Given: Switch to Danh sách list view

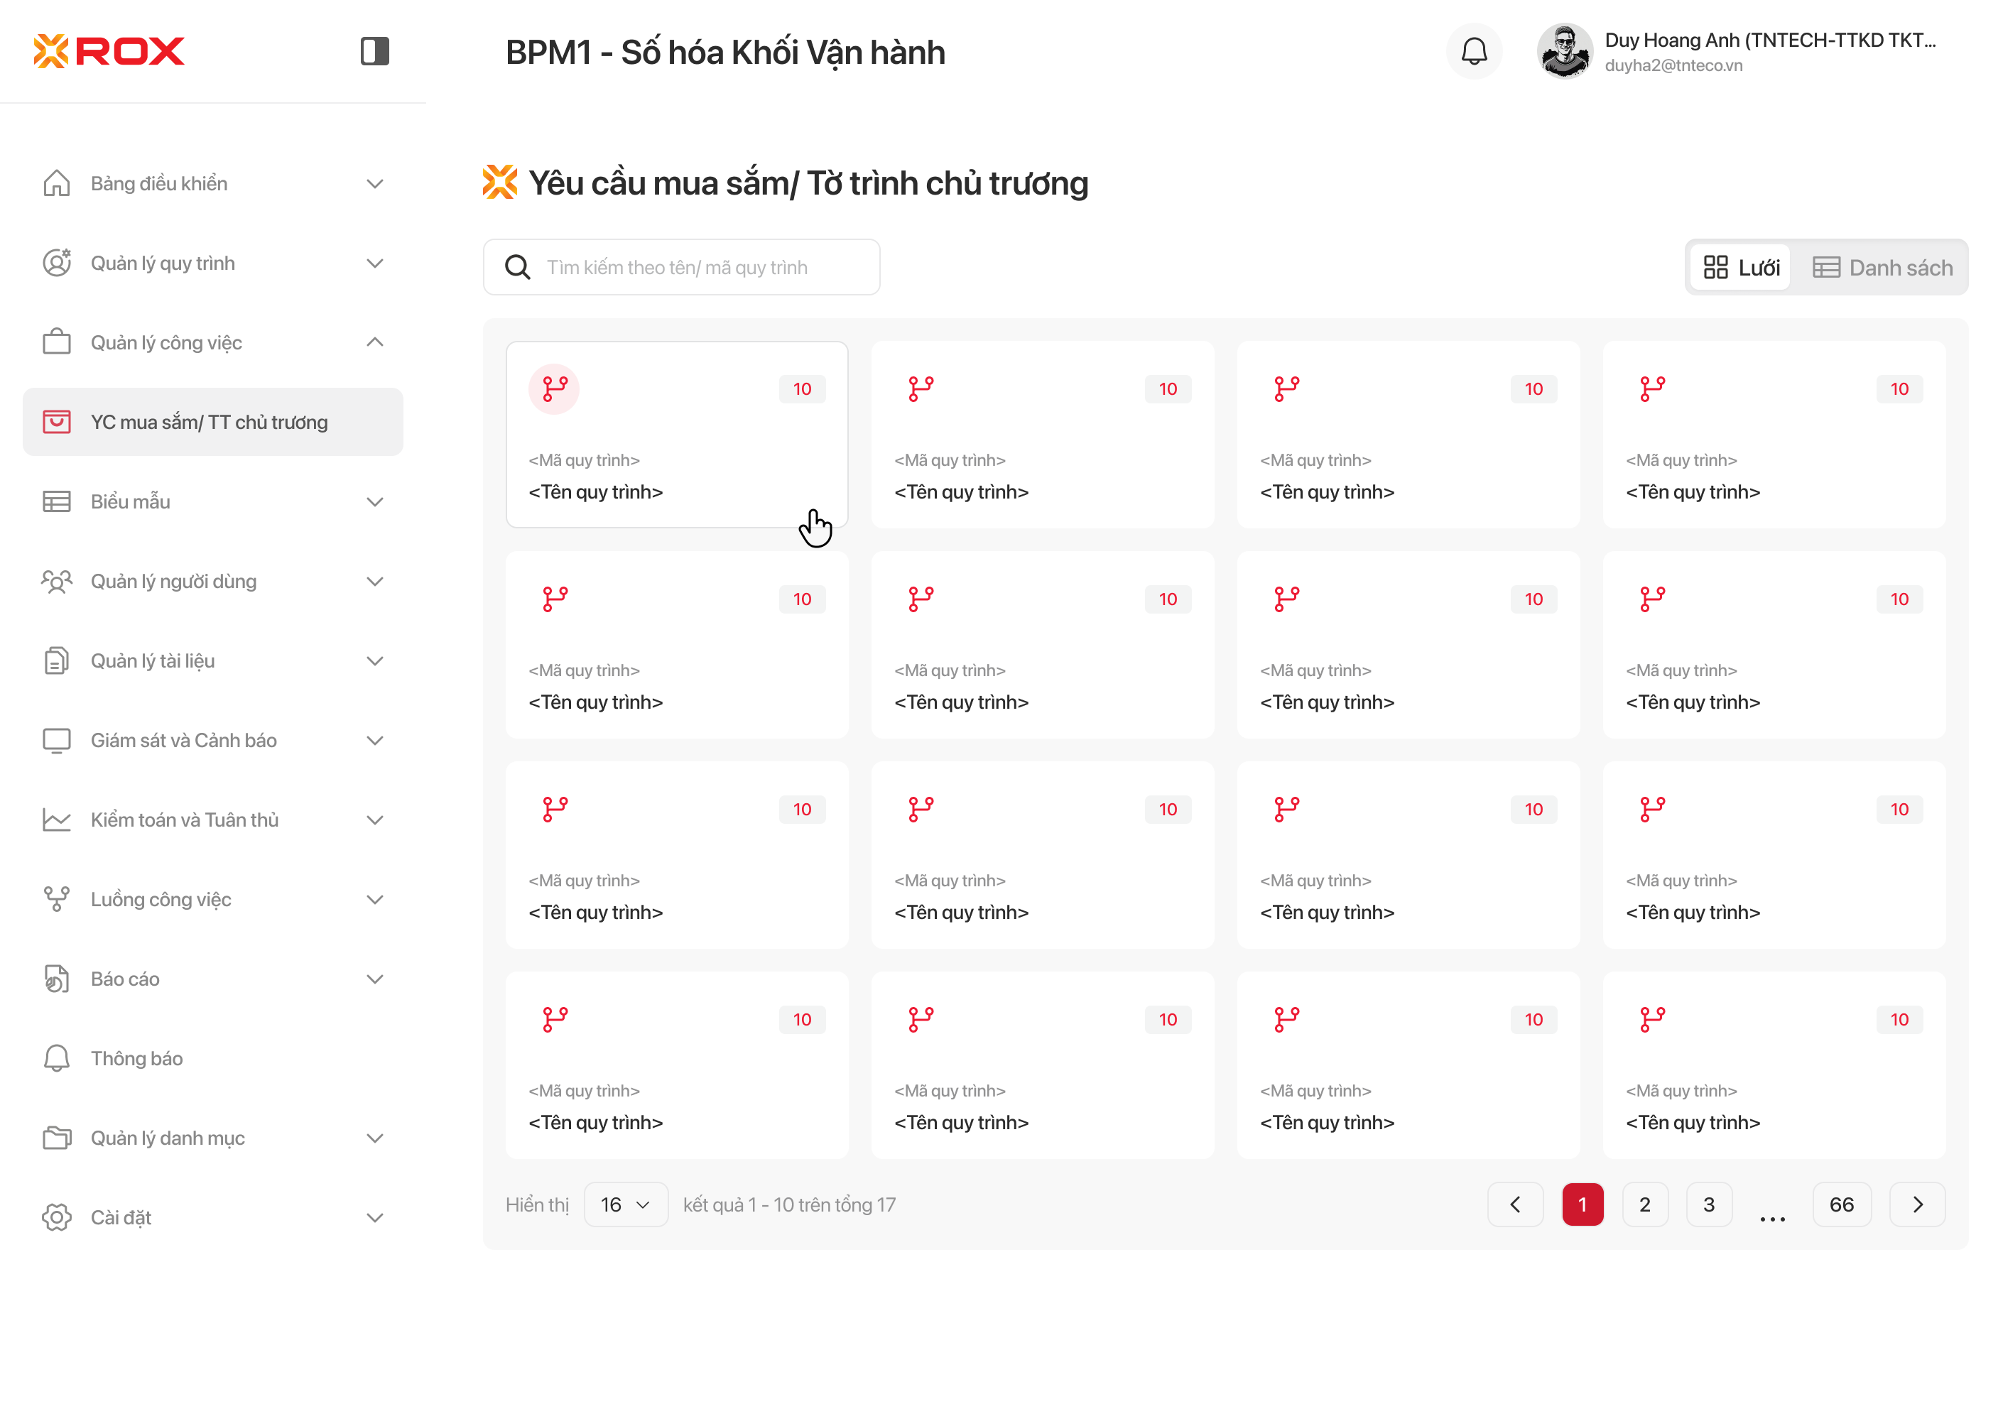Looking at the screenshot, I should (x=1882, y=267).
